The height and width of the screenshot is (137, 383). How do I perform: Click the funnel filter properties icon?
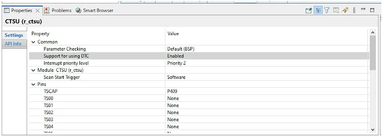327,10
